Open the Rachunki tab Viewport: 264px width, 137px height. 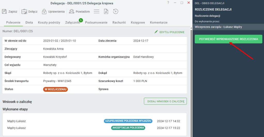pos(119,23)
